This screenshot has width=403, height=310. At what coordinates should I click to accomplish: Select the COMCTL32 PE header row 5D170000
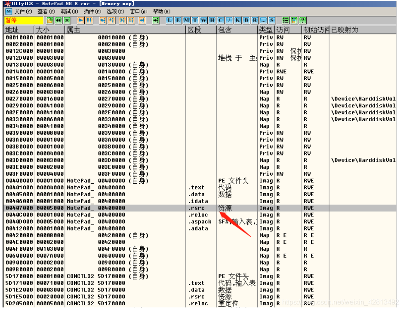(x=200, y=277)
